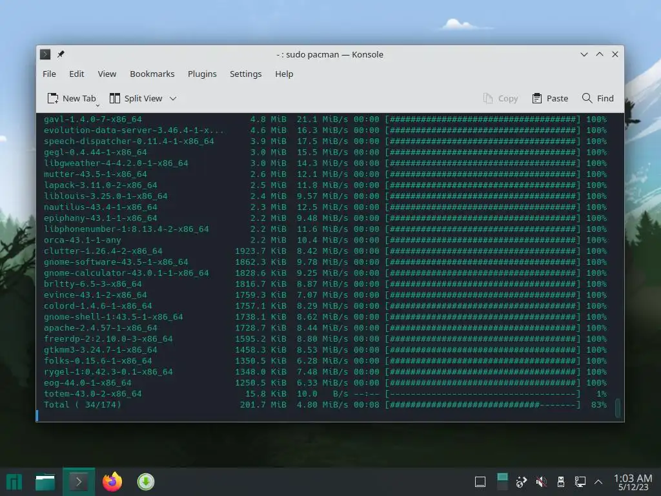Click the mutter-43.5-1-x86_64 text

pyautogui.click(x=96, y=174)
